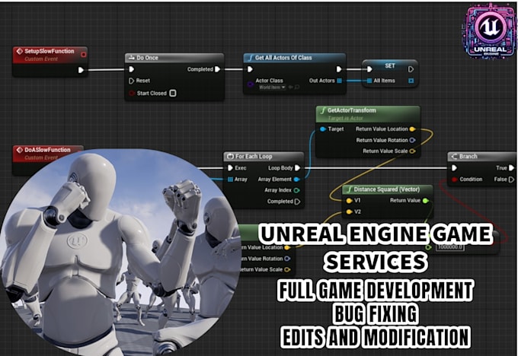Click the red Start Closed boolean pin

132,93
